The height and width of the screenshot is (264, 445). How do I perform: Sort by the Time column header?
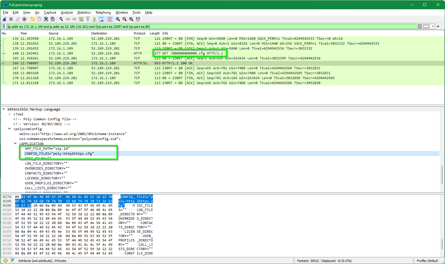click(x=33, y=33)
